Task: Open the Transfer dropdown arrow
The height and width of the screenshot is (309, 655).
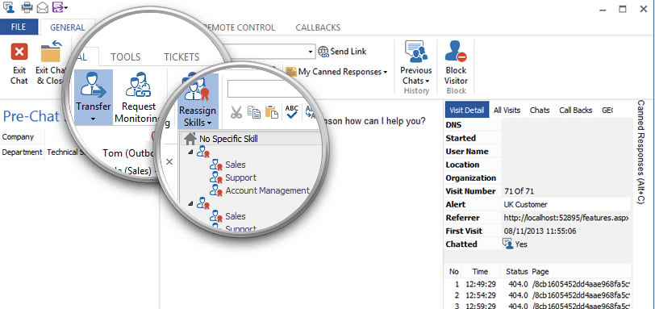Action: click(94, 119)
